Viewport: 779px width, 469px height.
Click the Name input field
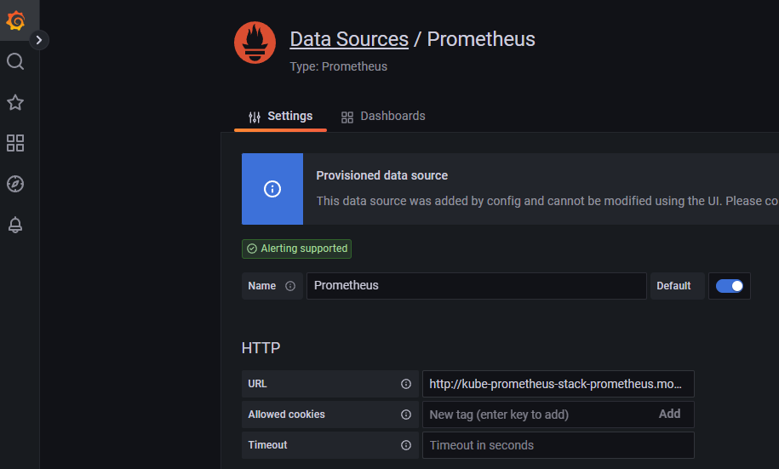coord(476,286)
